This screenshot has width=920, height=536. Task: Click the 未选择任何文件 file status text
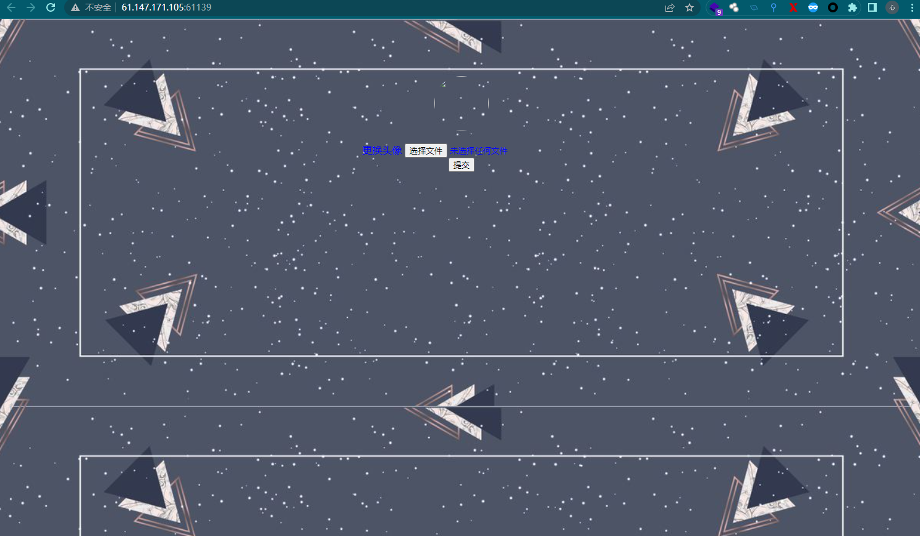[x=479, y=151]
